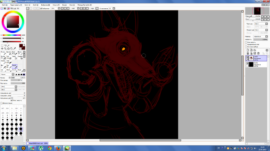Screen dimensions: 270x151
Task: Open the second brush texture dropdown
Action: coord(9,89)
